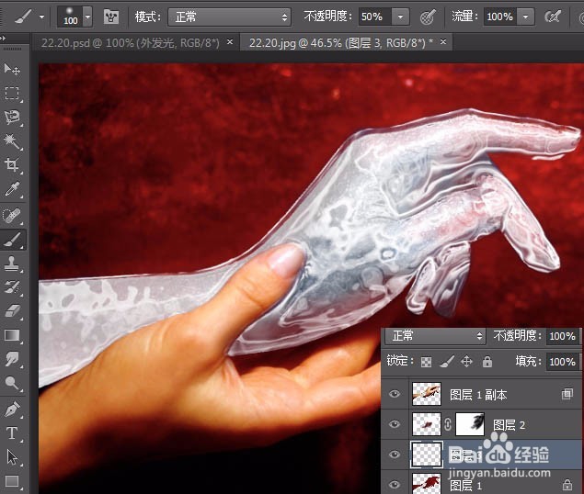584x494 pixels.
Task: Expand the collapsed toolbox panel arrows
Action: coord(3,39)
